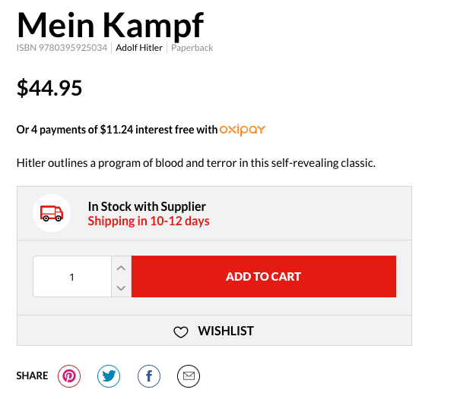Click the 'Shipping in 10-12 days' text
The image size is (476, 399).
click(x=148, y=221)
